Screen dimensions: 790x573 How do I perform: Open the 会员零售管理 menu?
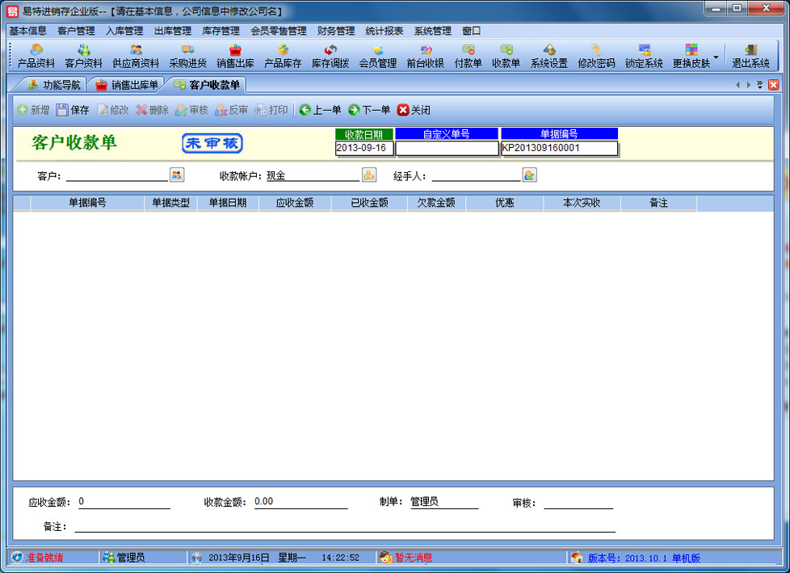pyautogui.click(x=279, y=31)
